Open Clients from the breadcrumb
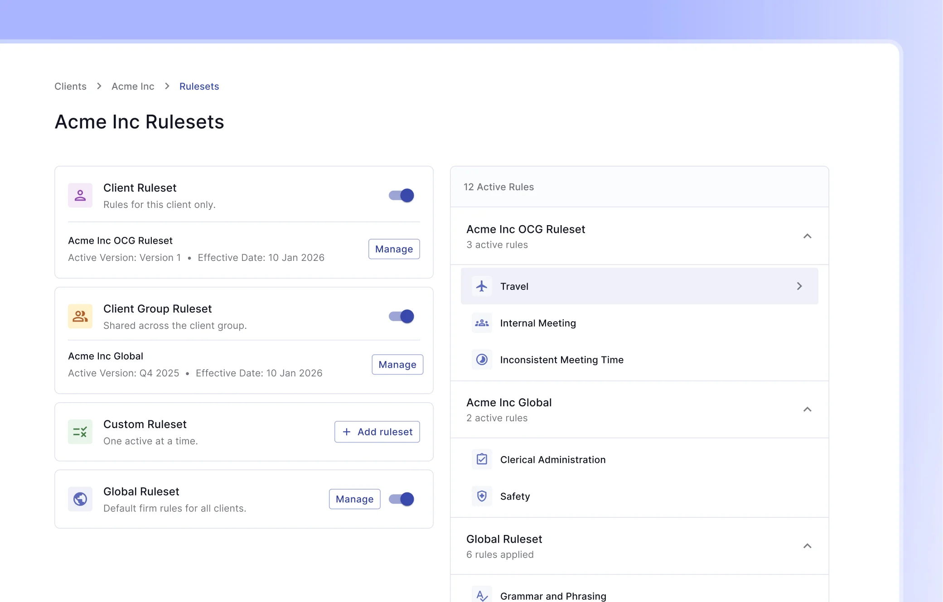The width and height of the screenshot is (943, 602). coord(70,86)
